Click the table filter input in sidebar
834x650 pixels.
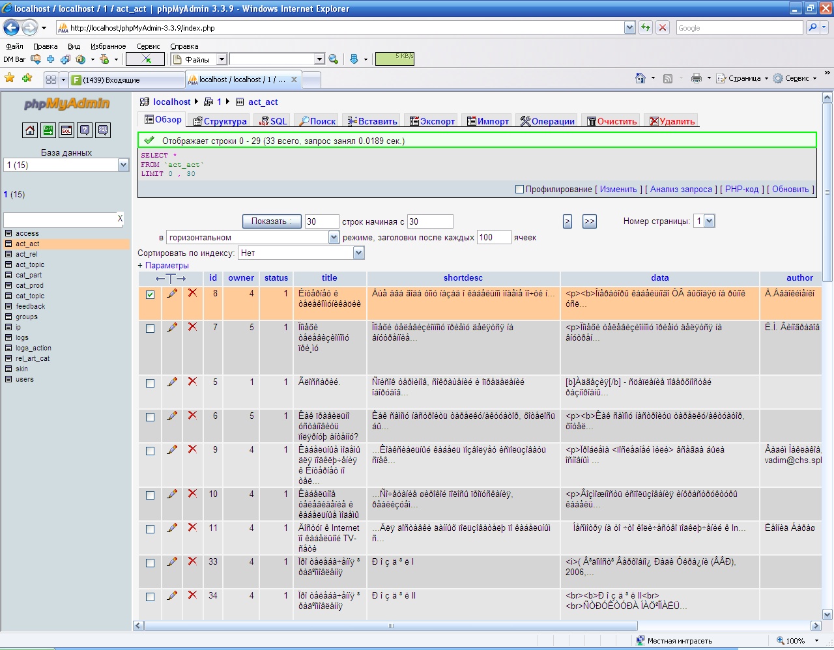click(x=60, y=219)
